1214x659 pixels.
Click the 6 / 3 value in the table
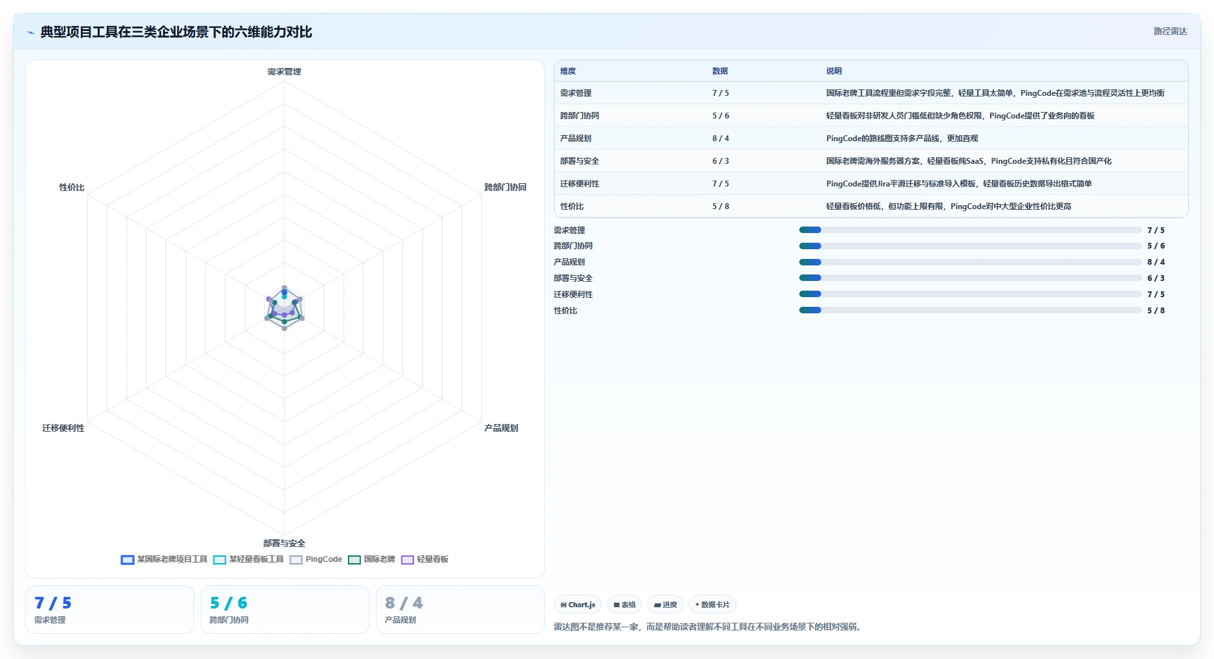721,161
